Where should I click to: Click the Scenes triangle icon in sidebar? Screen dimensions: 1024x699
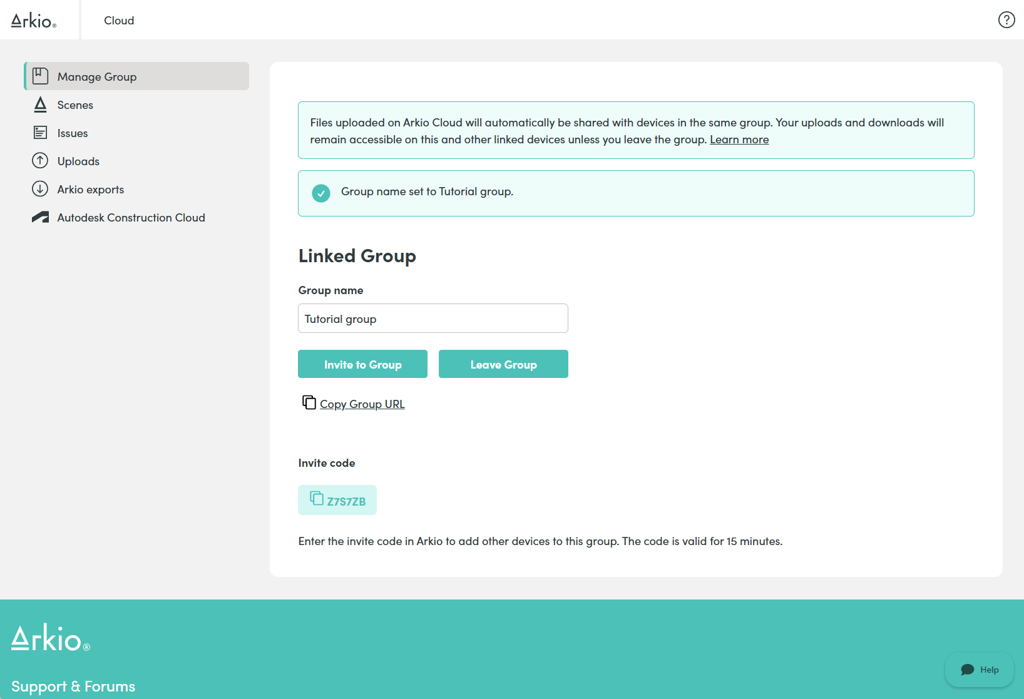click(x=40, y=105)
